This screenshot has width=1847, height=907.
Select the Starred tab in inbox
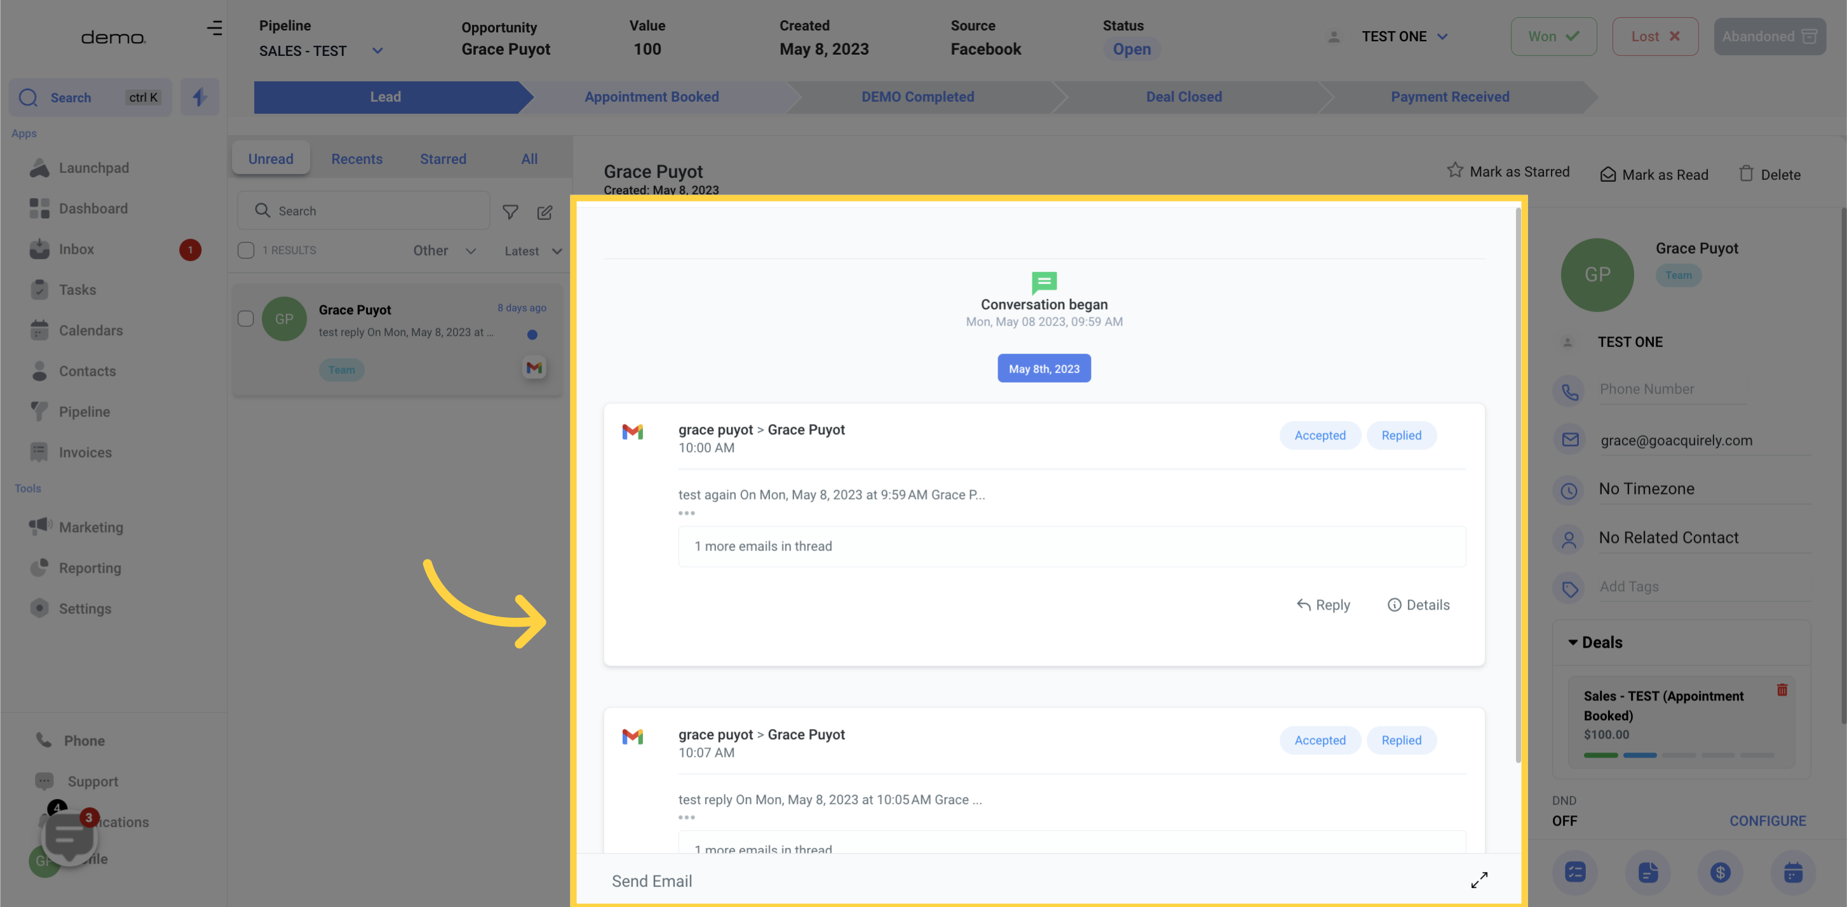tap(443, 156)
